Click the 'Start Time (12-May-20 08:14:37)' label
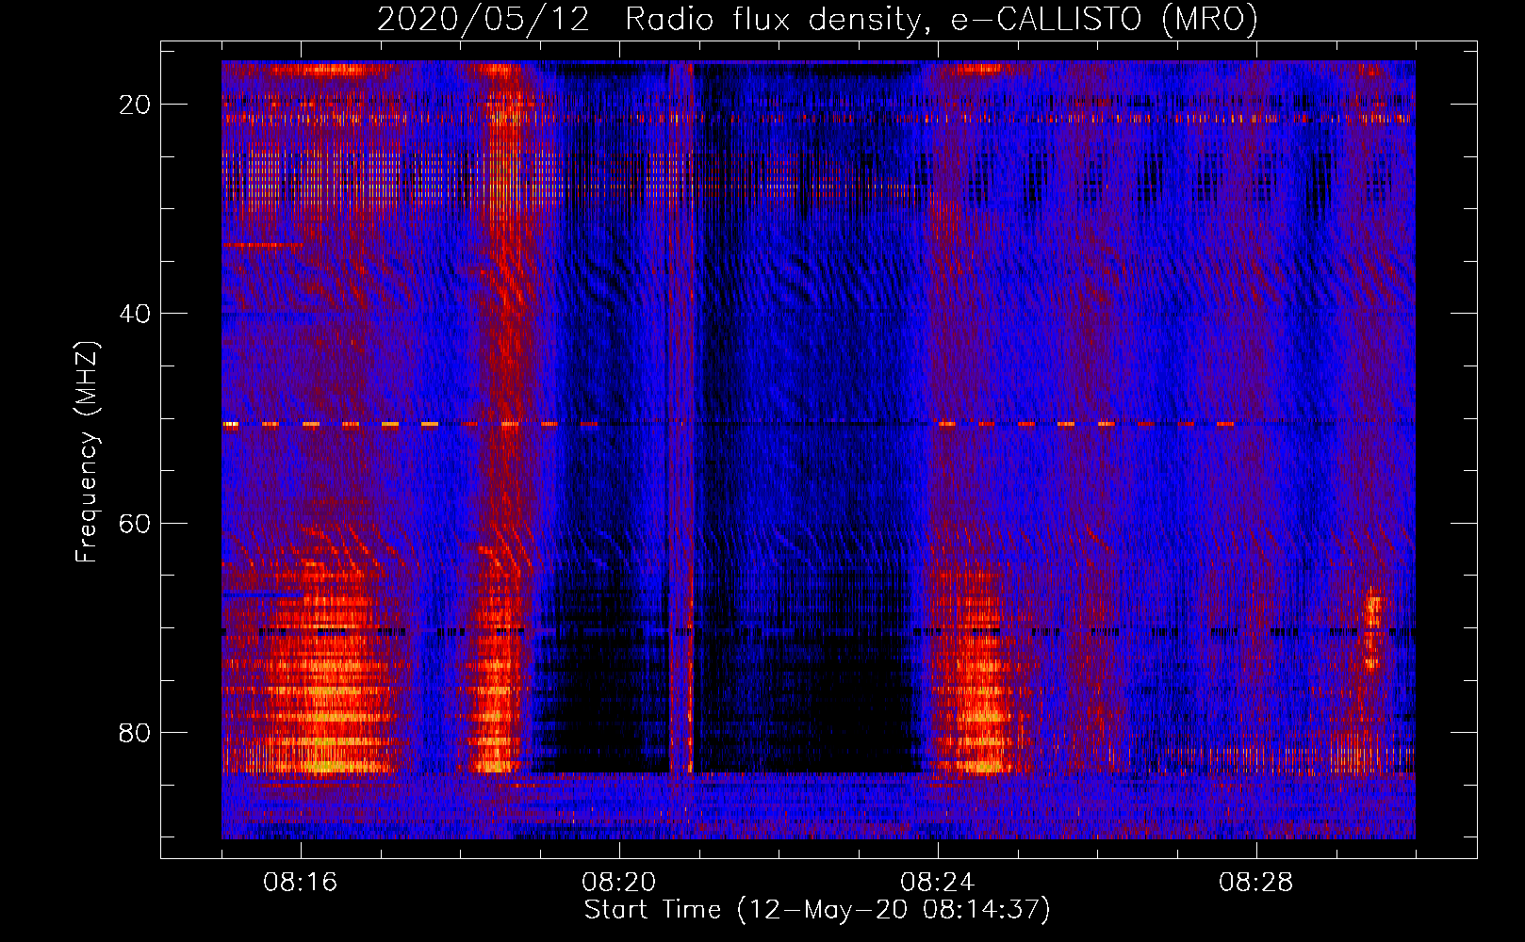Image resolution: width=1525 pixels, height=942 pixels. tap(817, 910)
